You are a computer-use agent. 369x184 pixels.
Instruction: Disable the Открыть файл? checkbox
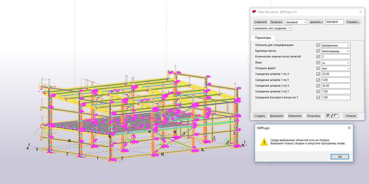(318, 68)
